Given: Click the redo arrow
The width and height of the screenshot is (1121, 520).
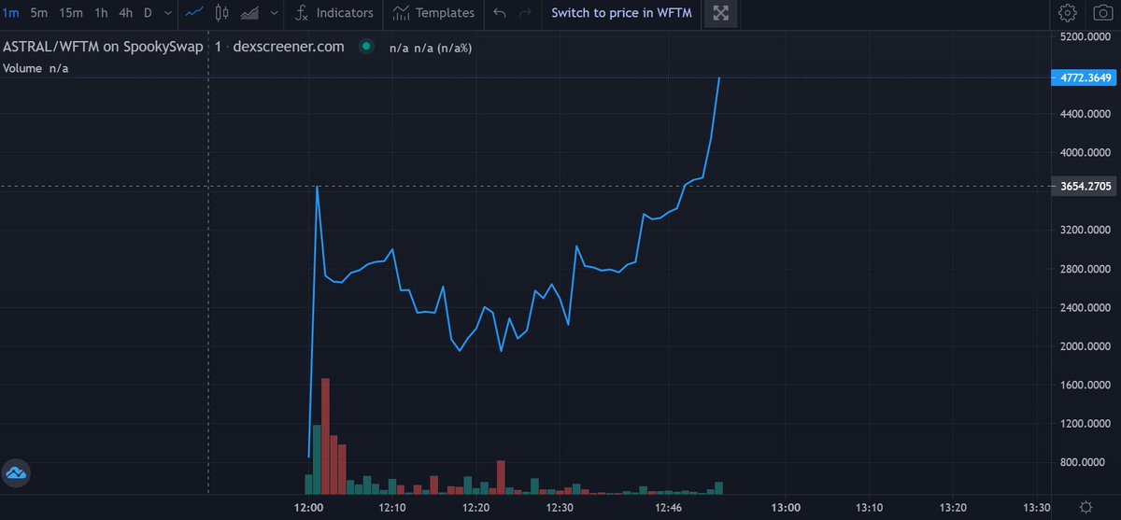Looking at the screenshot, I should pyautogui.click(x=526, y=13).
